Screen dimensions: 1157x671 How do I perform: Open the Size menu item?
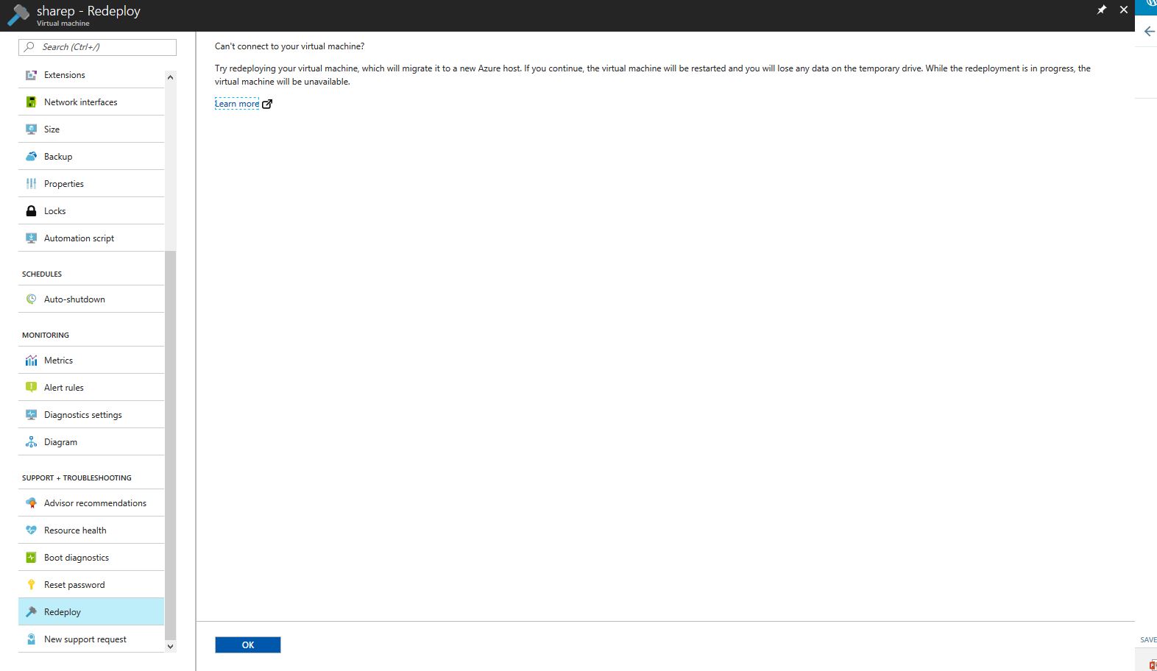[x=52, y=129]
